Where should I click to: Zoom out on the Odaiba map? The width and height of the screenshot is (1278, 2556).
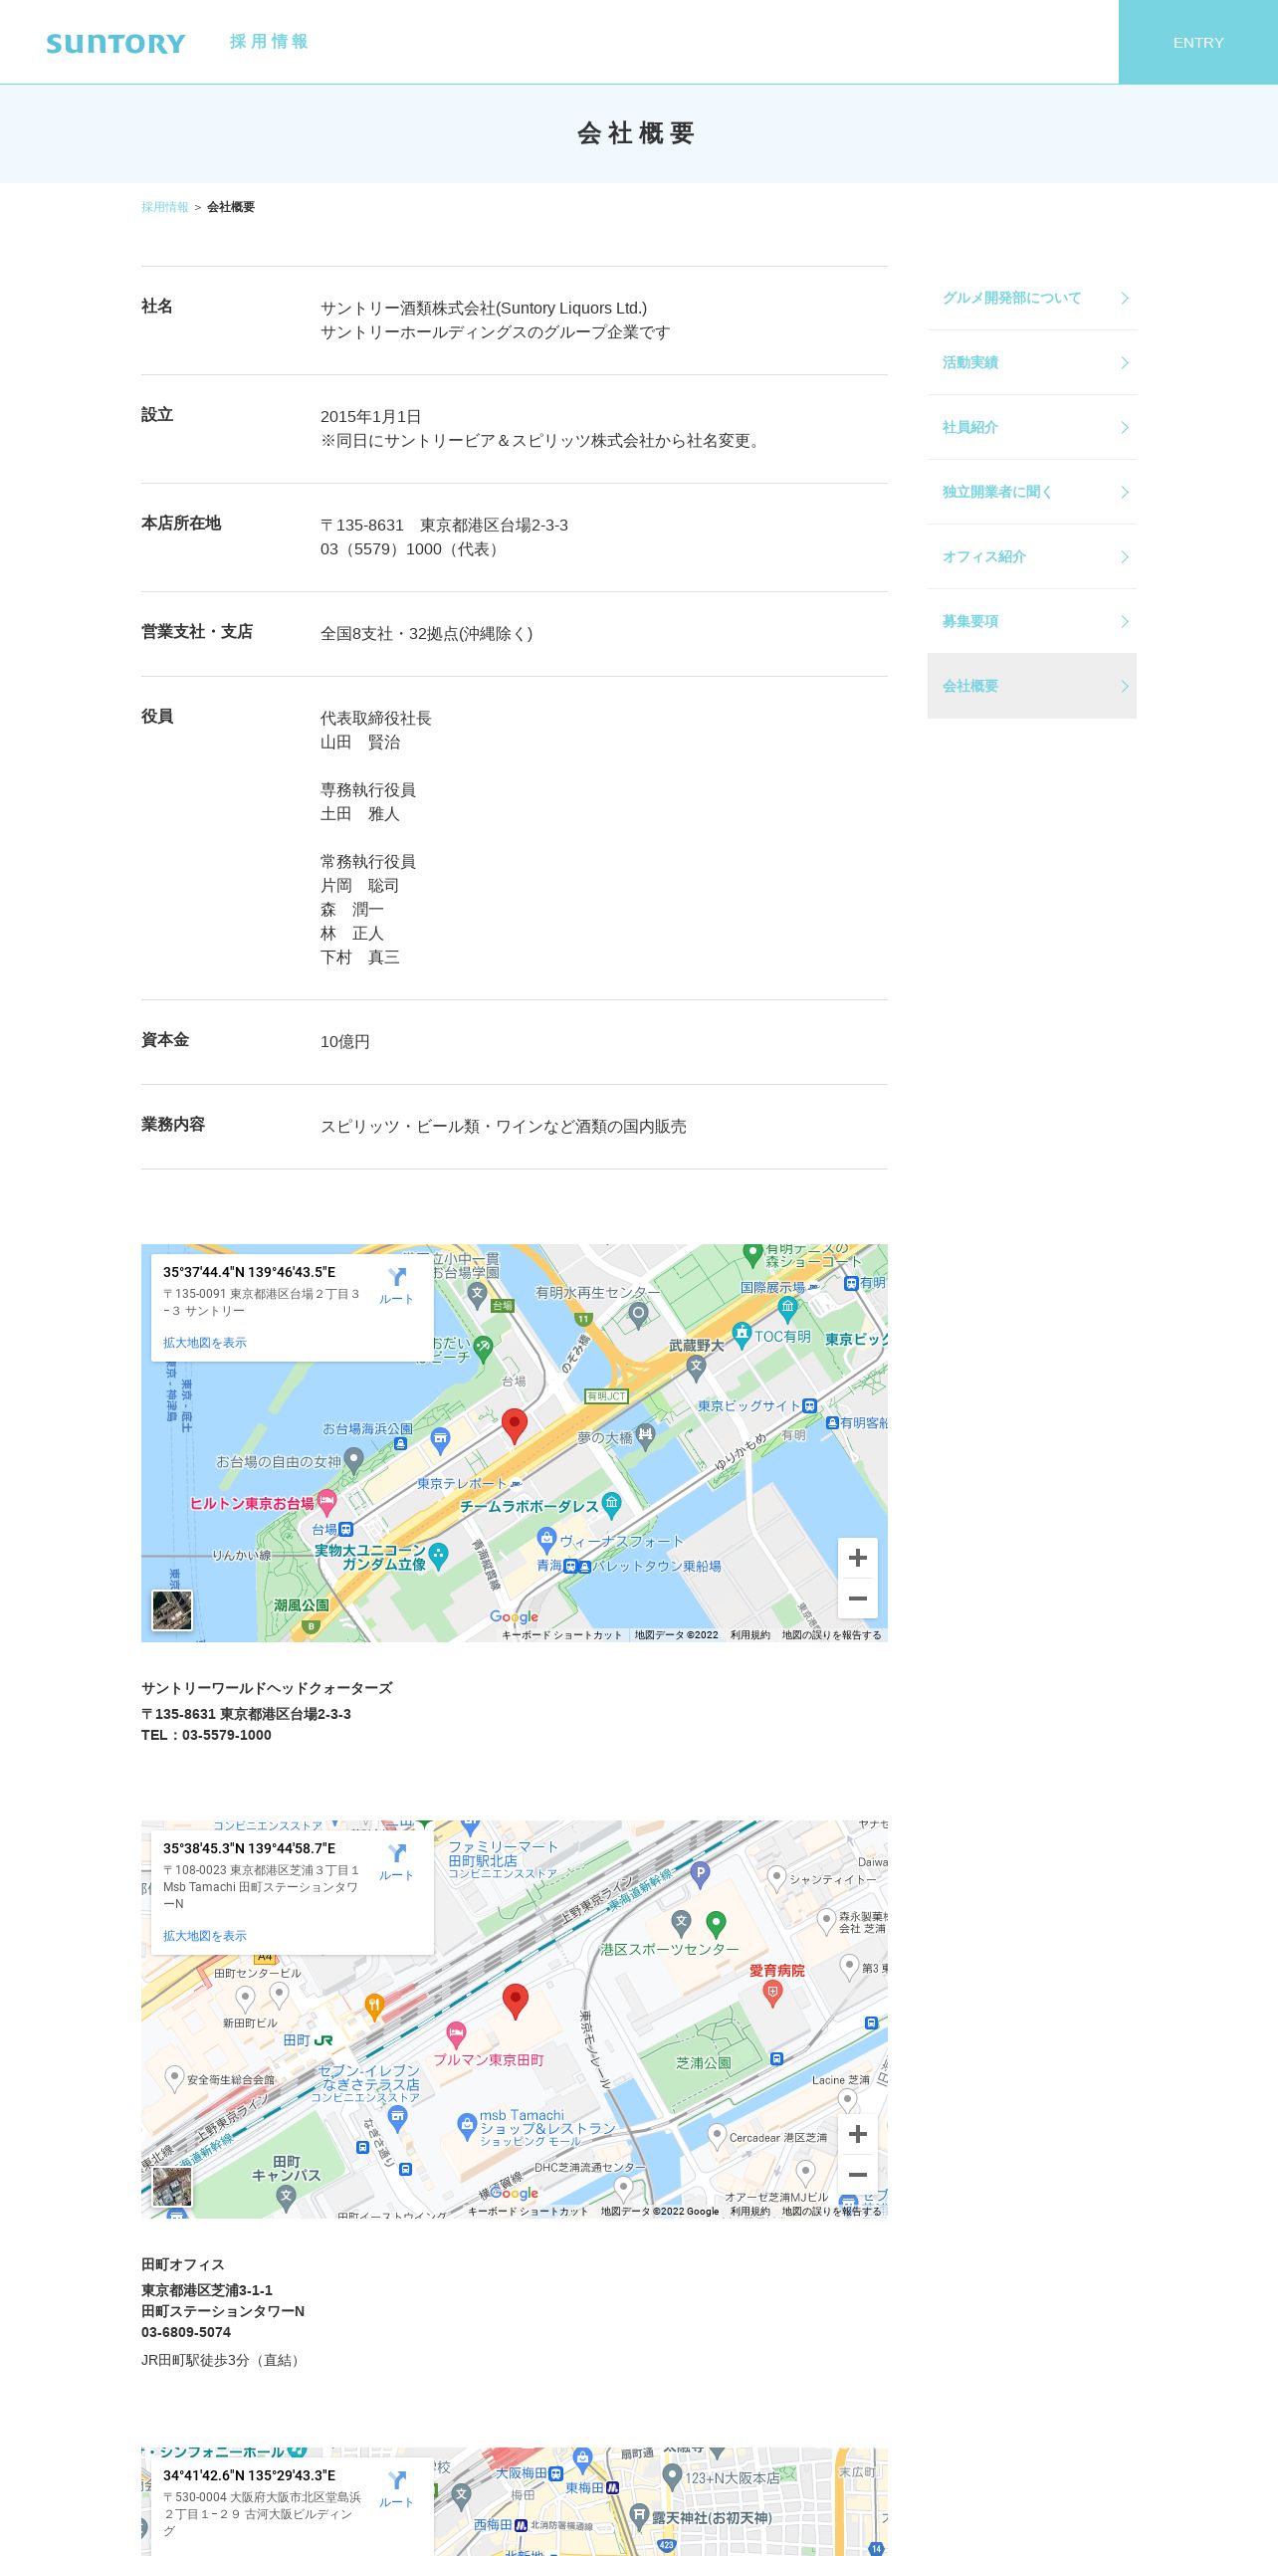[858, 1598]
